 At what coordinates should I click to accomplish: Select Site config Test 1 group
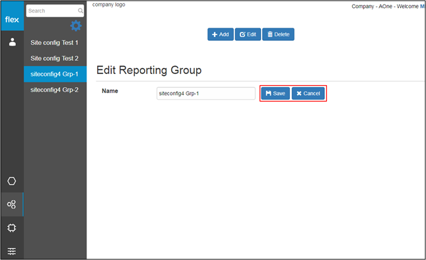tap(55, 43)
